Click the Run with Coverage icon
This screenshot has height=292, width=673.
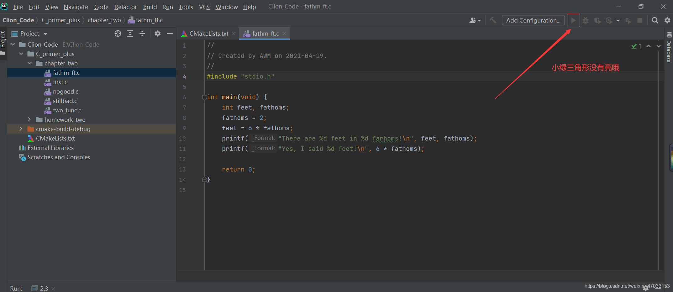(x=598, y=20)
